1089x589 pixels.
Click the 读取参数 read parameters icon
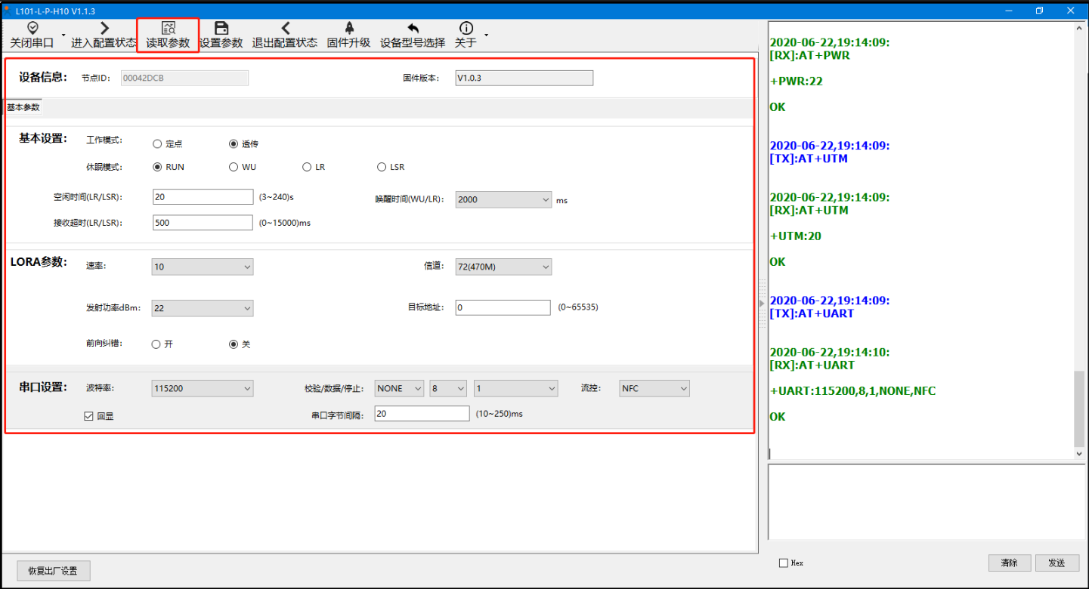tap(168, 29)
